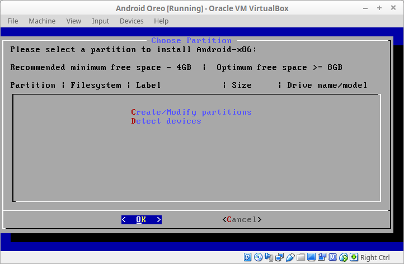Image resolution: width=404 pixels, height=264 pixels.
Task: Click the recording status indicator icon
Action: tap(322, 257)
